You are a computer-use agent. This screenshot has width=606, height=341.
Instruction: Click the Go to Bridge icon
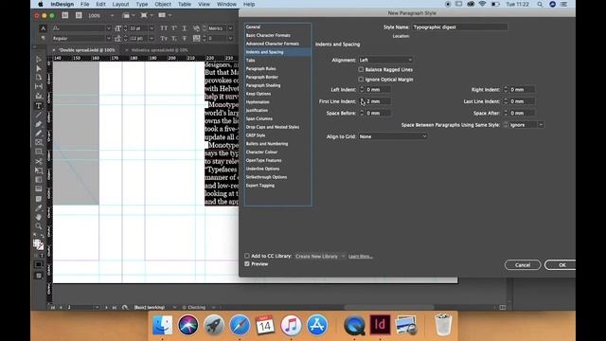(x=65, y=15)
